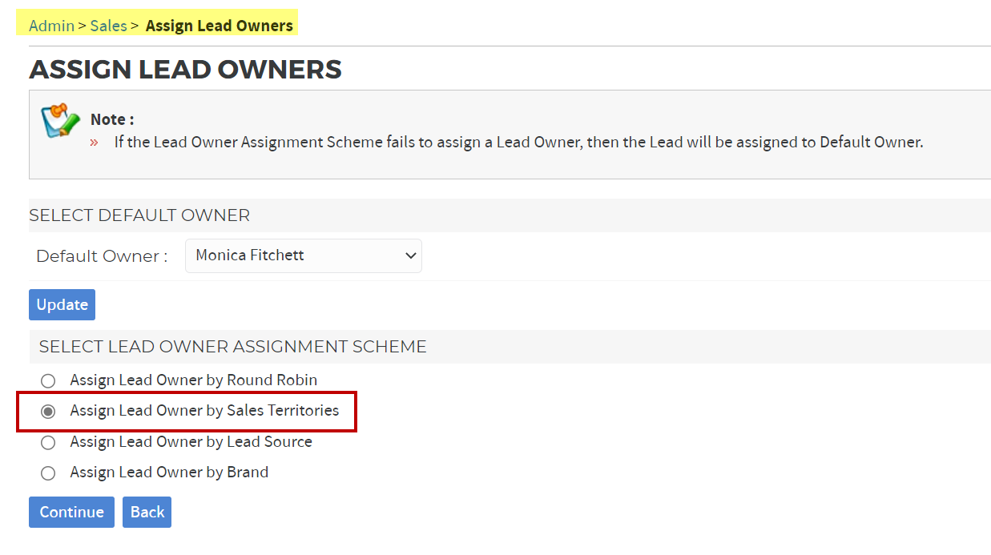Click the 'Assign Lead Owner by Lead Source' label text
The height and width of the screenshot is (555, 991).
coord(191,441)
